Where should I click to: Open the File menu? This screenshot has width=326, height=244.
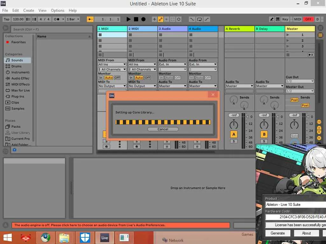5,10
